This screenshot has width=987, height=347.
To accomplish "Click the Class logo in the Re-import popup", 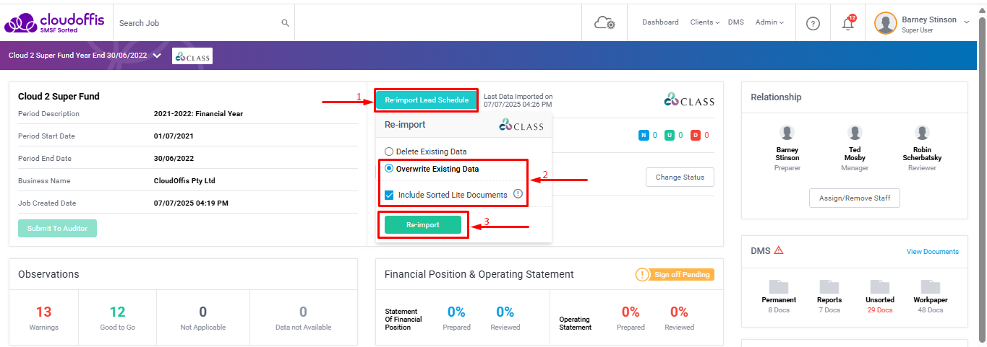I will pos(521,126).
